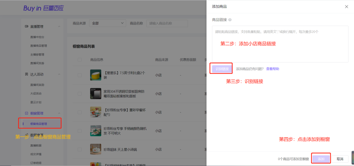The image size is (354, 166).
Task: Collapse the 达人活动 menu section
Action: click(x=59, y=74)
